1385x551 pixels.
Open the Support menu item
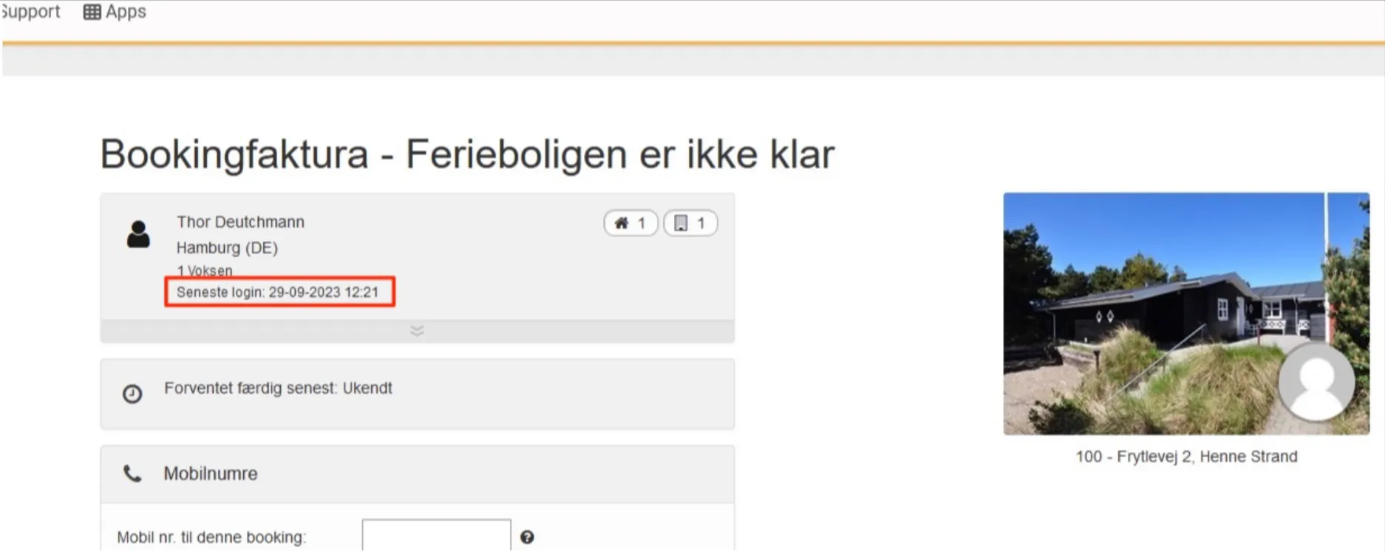point(30,12)
